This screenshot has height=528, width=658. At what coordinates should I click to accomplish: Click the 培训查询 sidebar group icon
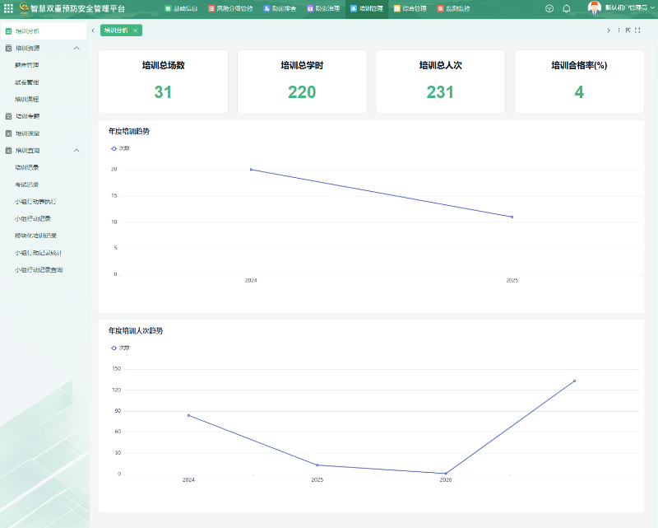coord(8,151)
